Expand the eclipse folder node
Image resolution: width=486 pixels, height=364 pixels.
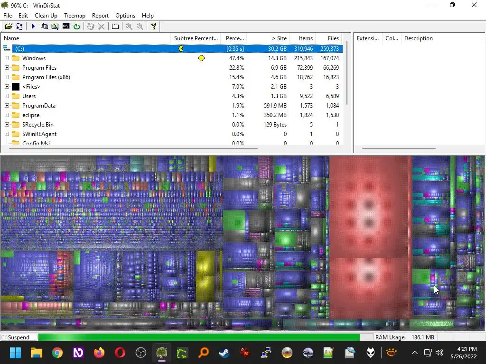click(7, 115)
